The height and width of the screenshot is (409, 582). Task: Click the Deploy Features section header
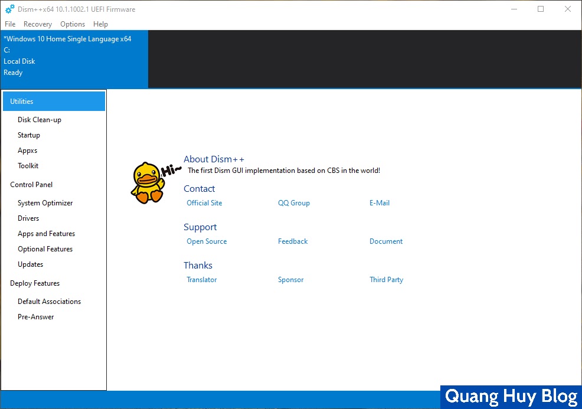click(x=34, y=283)
